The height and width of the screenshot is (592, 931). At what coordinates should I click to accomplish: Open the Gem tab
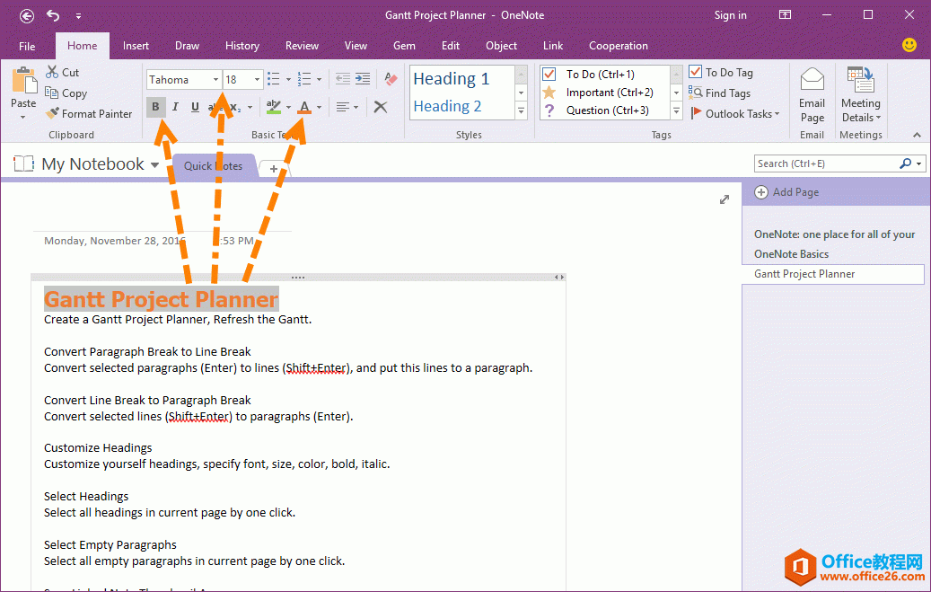point(404,46)
